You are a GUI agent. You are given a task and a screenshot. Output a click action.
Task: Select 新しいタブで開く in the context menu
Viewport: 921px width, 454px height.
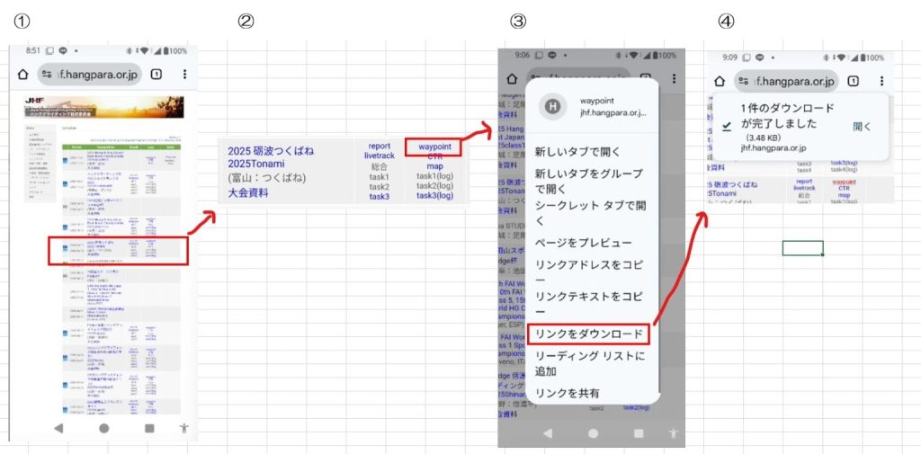[577, 150]
